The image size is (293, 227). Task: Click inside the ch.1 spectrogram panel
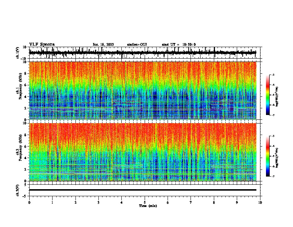tap(142, 91)
